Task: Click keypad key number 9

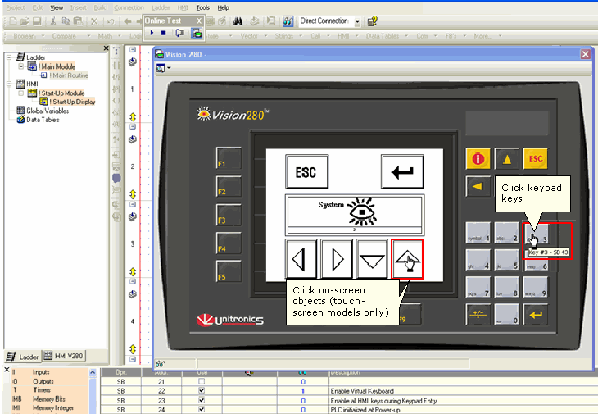Action: (x=536, y=287)
